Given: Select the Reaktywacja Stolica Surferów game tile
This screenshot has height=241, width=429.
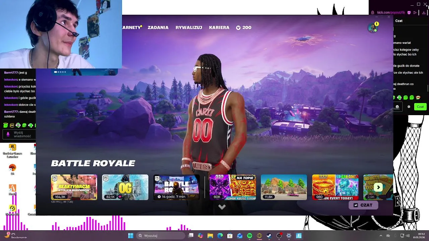Looking at the screenshot, I should pos(74,187).
